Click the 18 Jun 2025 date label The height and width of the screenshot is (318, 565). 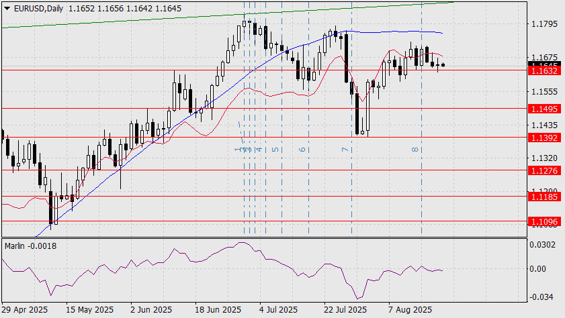[x=218, y=310]
